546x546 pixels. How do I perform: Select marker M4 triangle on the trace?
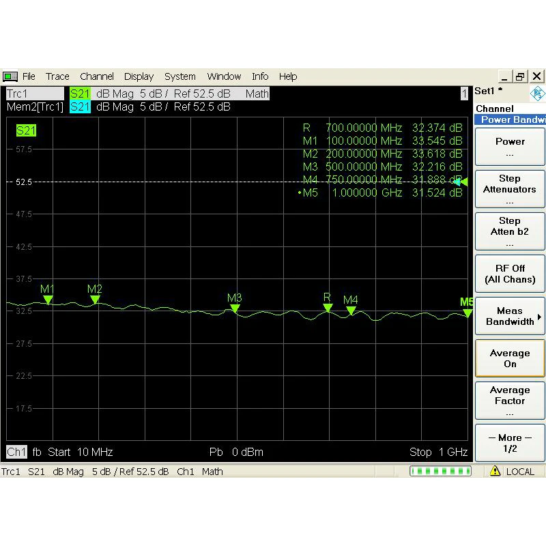351,311
